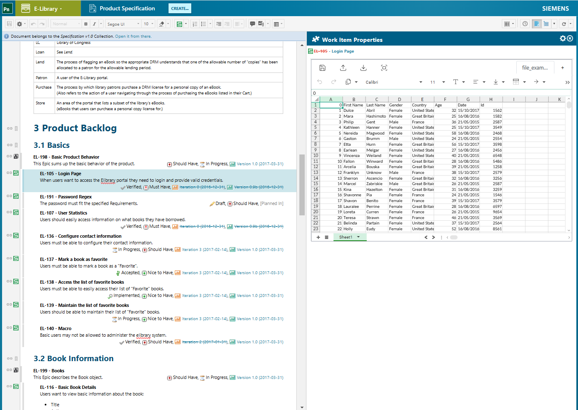Select the bulleted list icon

(x=204, y=24)
